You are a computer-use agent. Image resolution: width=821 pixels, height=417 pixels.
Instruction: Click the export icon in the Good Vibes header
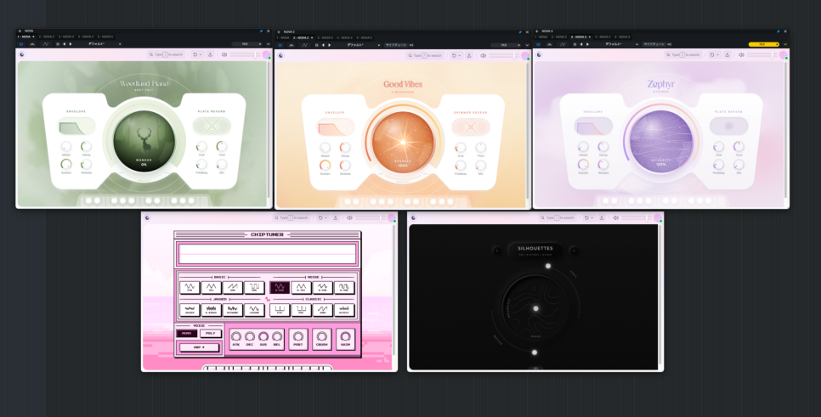click(469, 55)
